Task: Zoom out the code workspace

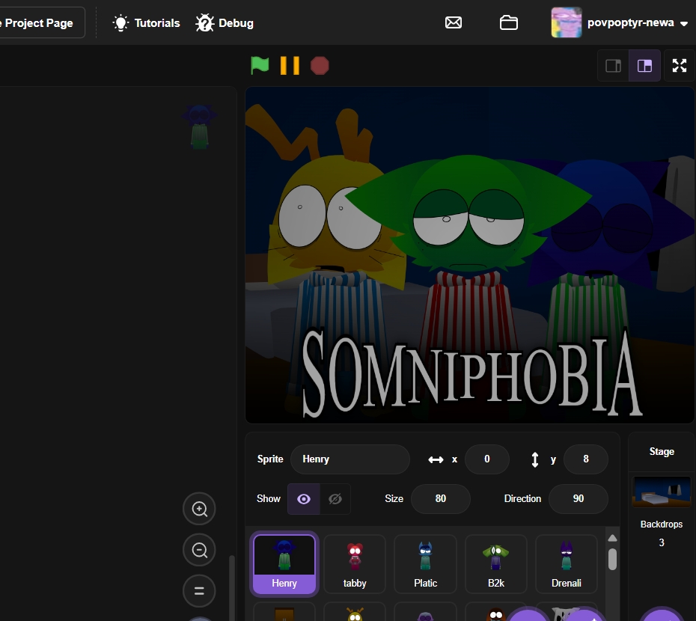Action: point(199,550)
